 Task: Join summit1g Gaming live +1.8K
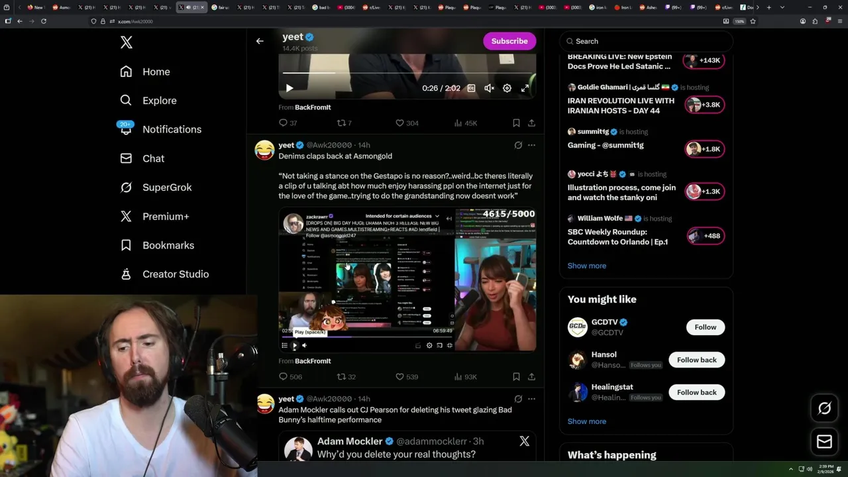tap(704, 149)
